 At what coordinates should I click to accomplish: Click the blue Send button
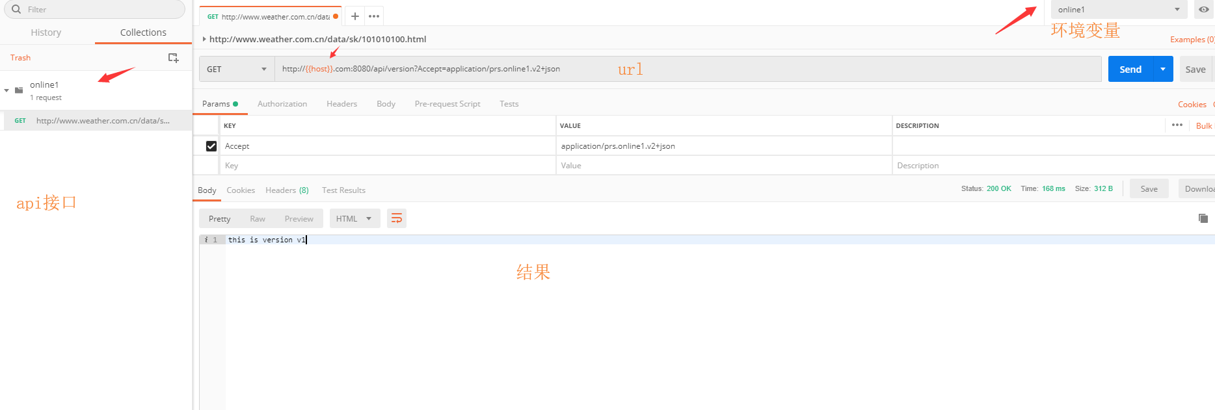click(1130, 69)
